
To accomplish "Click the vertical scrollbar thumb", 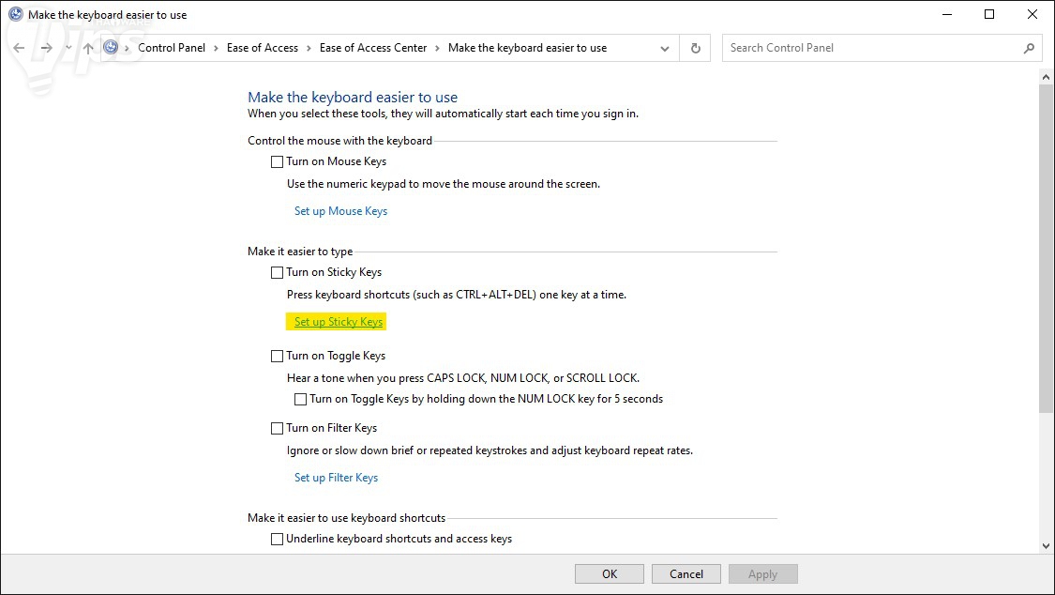I will (1047, 244).
